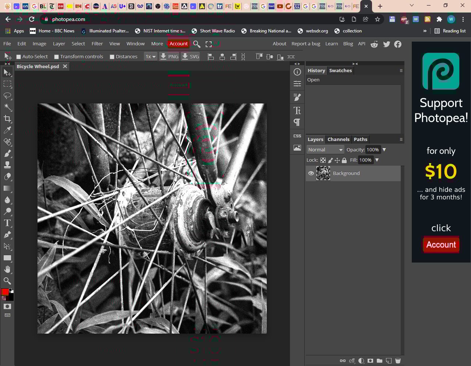The image size is (471, 366).
Task: Open the Character panel icon
Action: (x=297, y=110)
